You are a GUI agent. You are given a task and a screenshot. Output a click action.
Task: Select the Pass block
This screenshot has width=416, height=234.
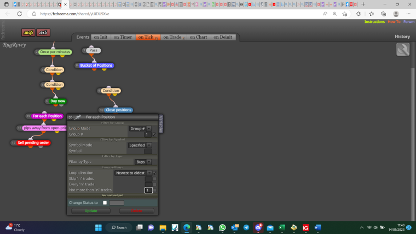93,50
